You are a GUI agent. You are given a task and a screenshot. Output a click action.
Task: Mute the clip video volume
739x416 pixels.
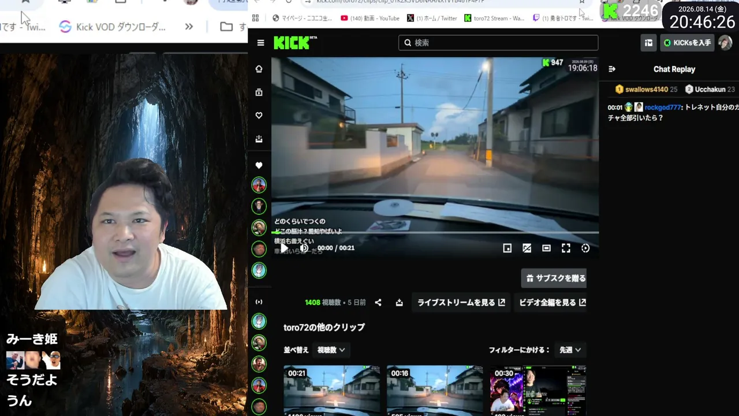pos(304,248)
